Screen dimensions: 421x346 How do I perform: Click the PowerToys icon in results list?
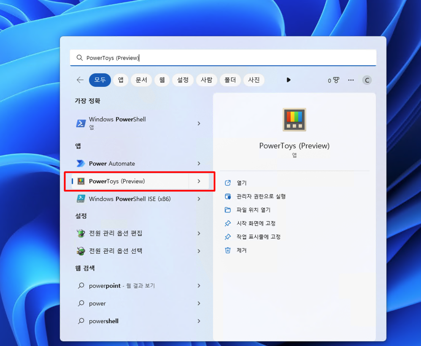tap(81, 181)
